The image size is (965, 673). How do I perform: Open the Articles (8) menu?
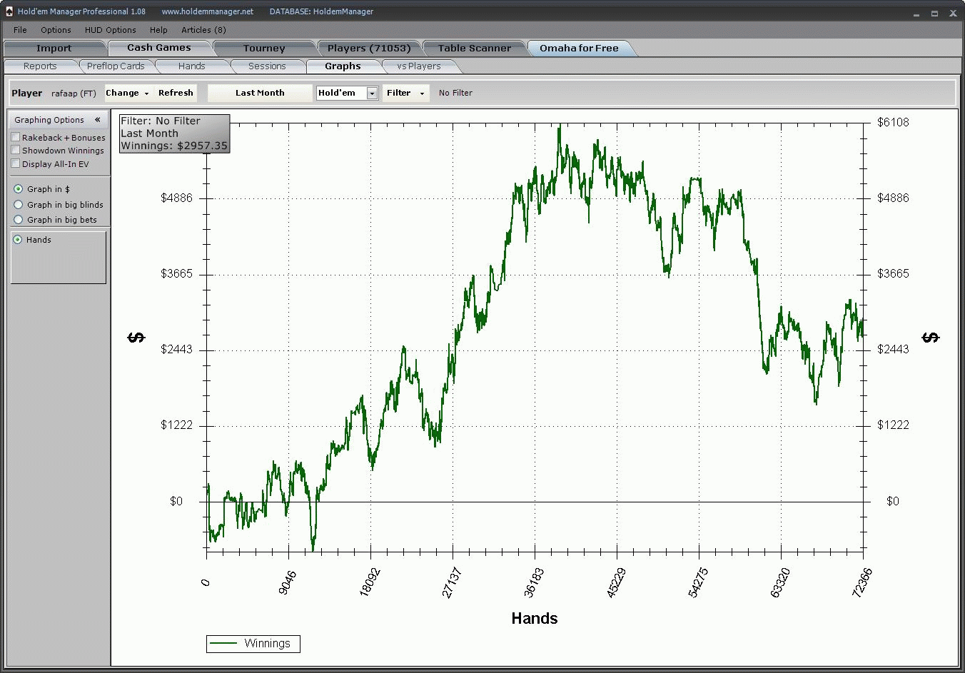tap(203, 30)
